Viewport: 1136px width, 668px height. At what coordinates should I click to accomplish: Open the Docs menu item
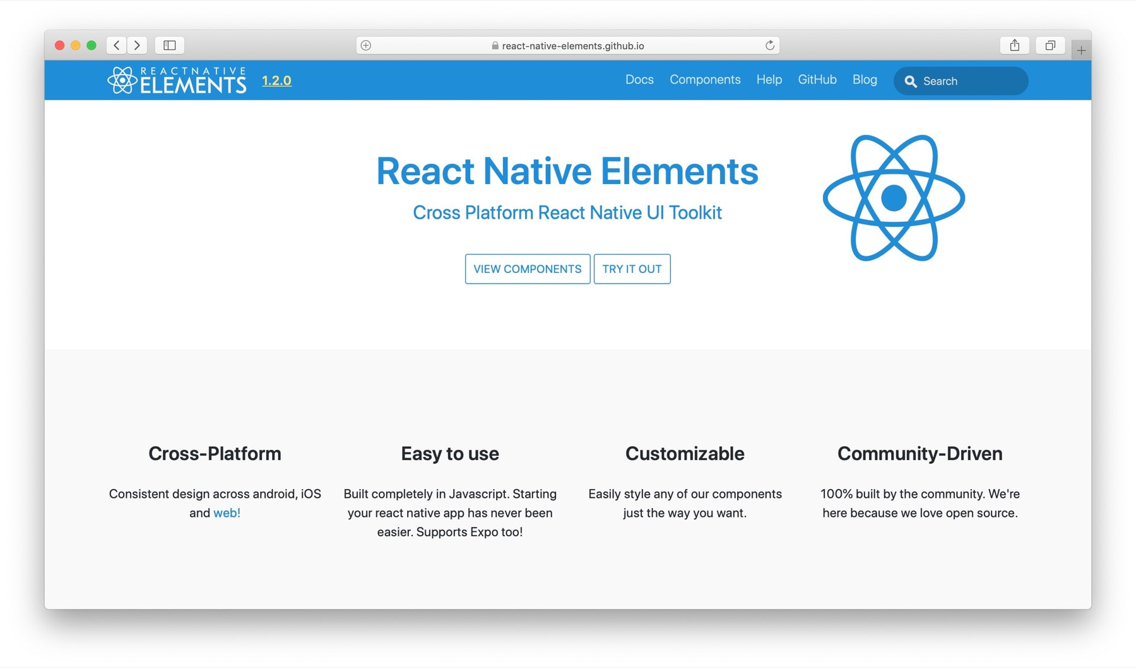point(639,79)
